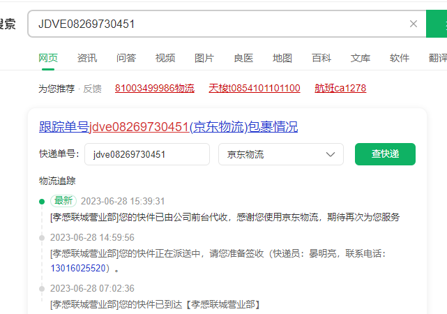Open the 图片 tab
This screenshot has width=447, height=314.
204,58
